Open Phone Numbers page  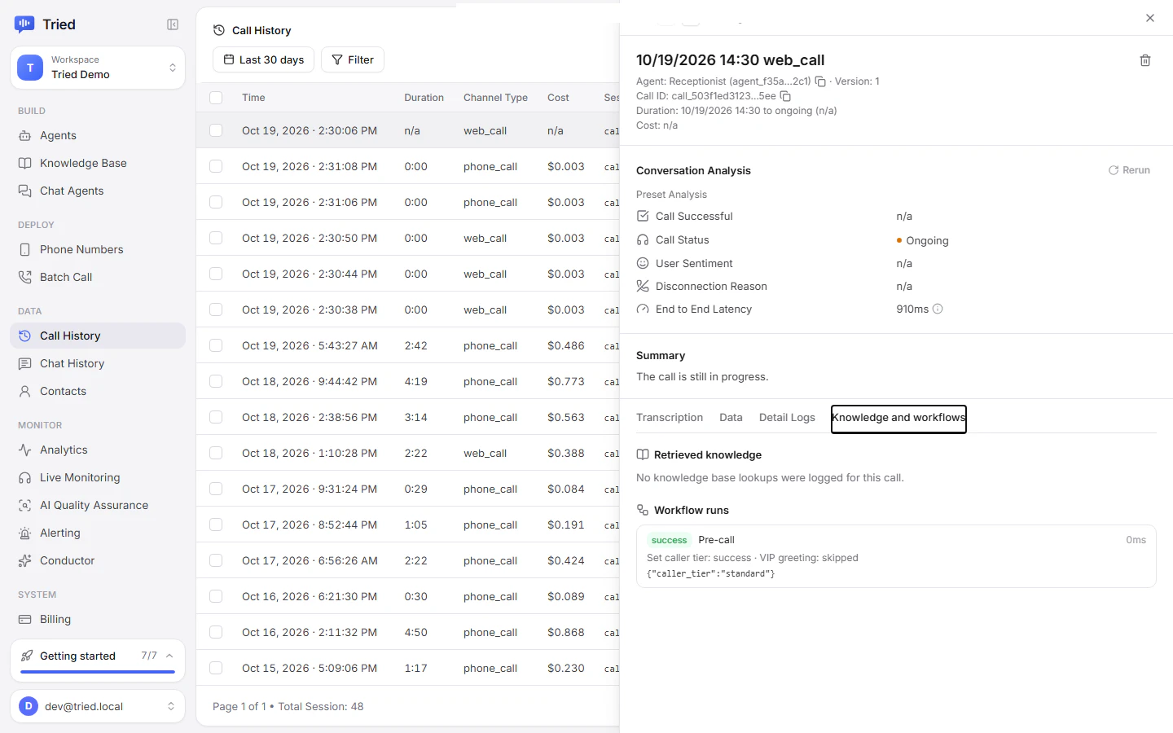coord(98,249)
